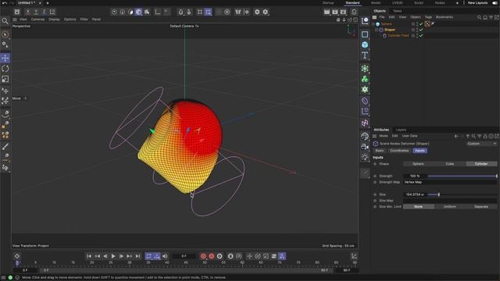Add a new layout with plus icon
The height and width of the screenshot is (281, 500).
457,3
